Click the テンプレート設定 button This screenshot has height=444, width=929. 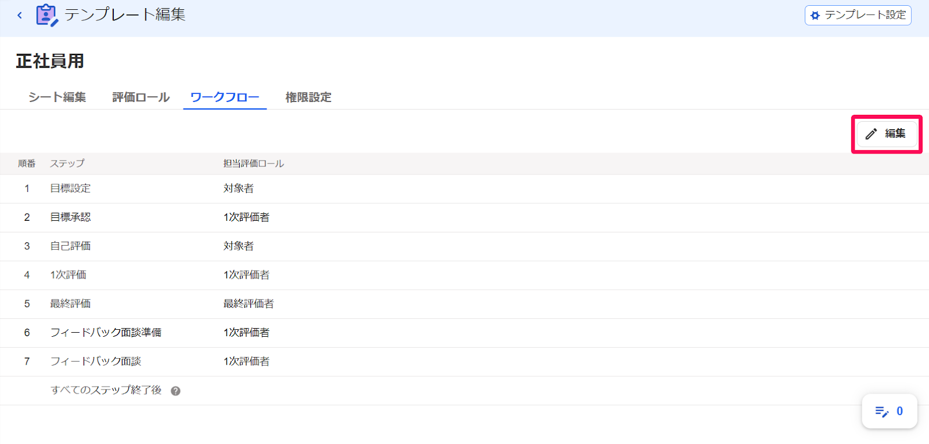858,15
